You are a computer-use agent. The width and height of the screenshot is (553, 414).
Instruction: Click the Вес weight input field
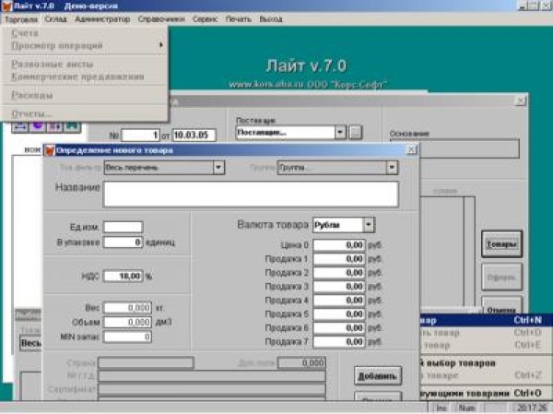[x=126, y=307]
